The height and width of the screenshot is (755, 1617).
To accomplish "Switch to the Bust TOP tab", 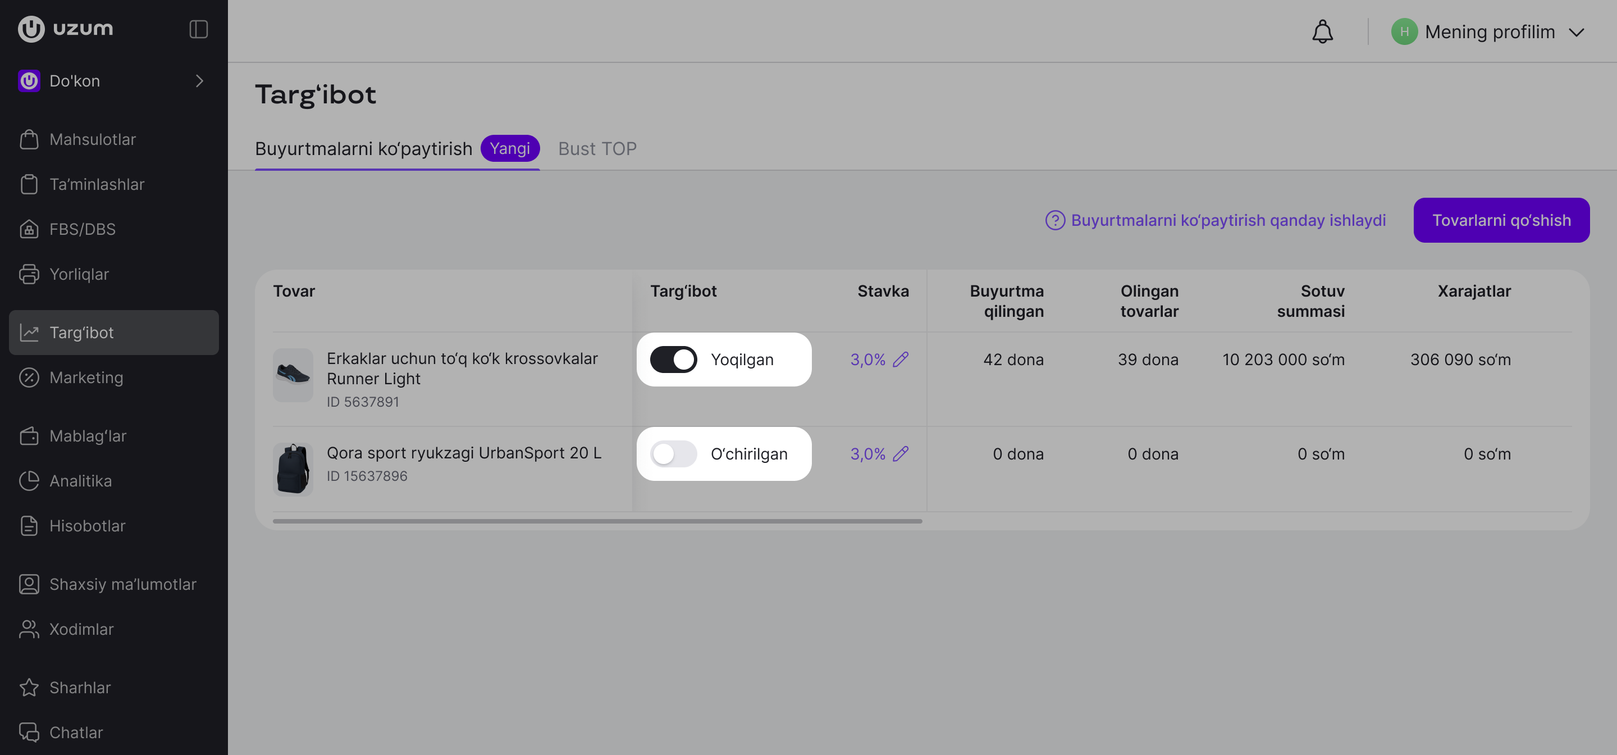I will click(x=597, y=149).
